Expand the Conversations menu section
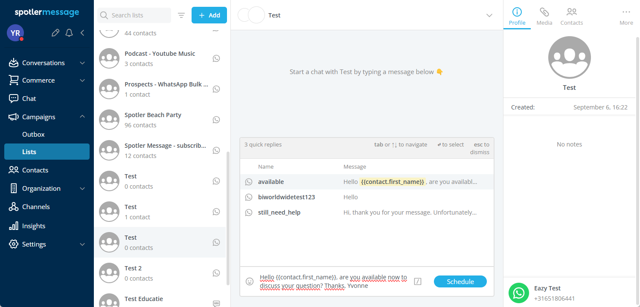 click(82, 63)
